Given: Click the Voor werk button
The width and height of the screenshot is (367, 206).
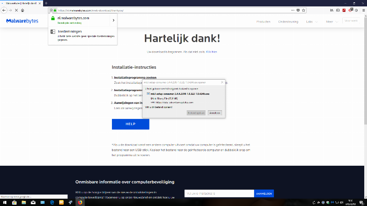Looking at the screenshot, I should pos(351,21).
